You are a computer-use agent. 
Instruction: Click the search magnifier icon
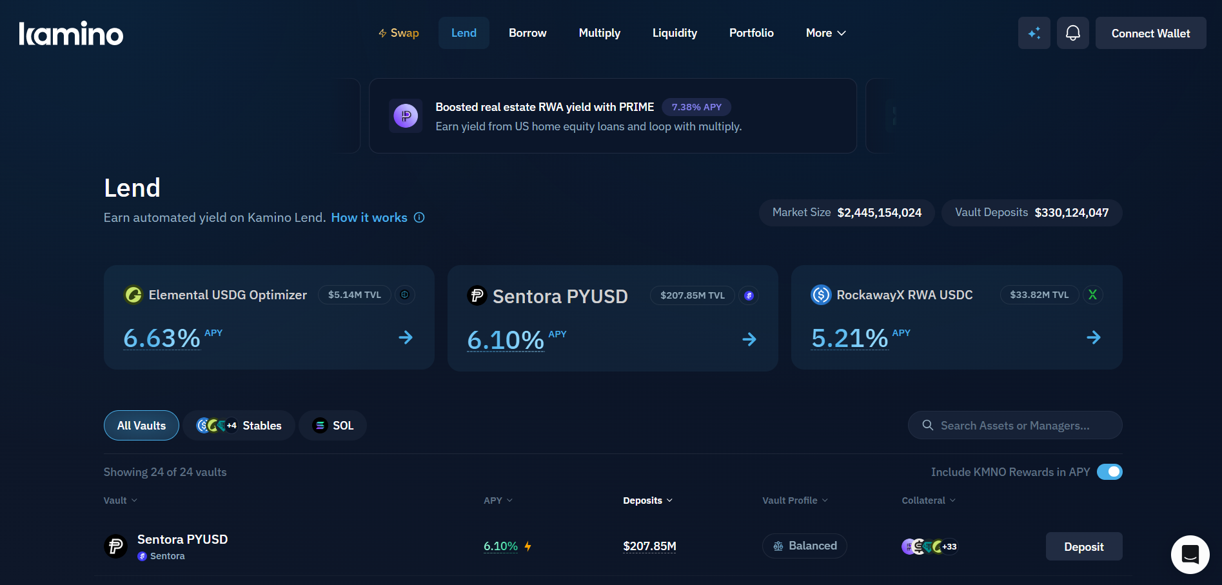(928, 425)
